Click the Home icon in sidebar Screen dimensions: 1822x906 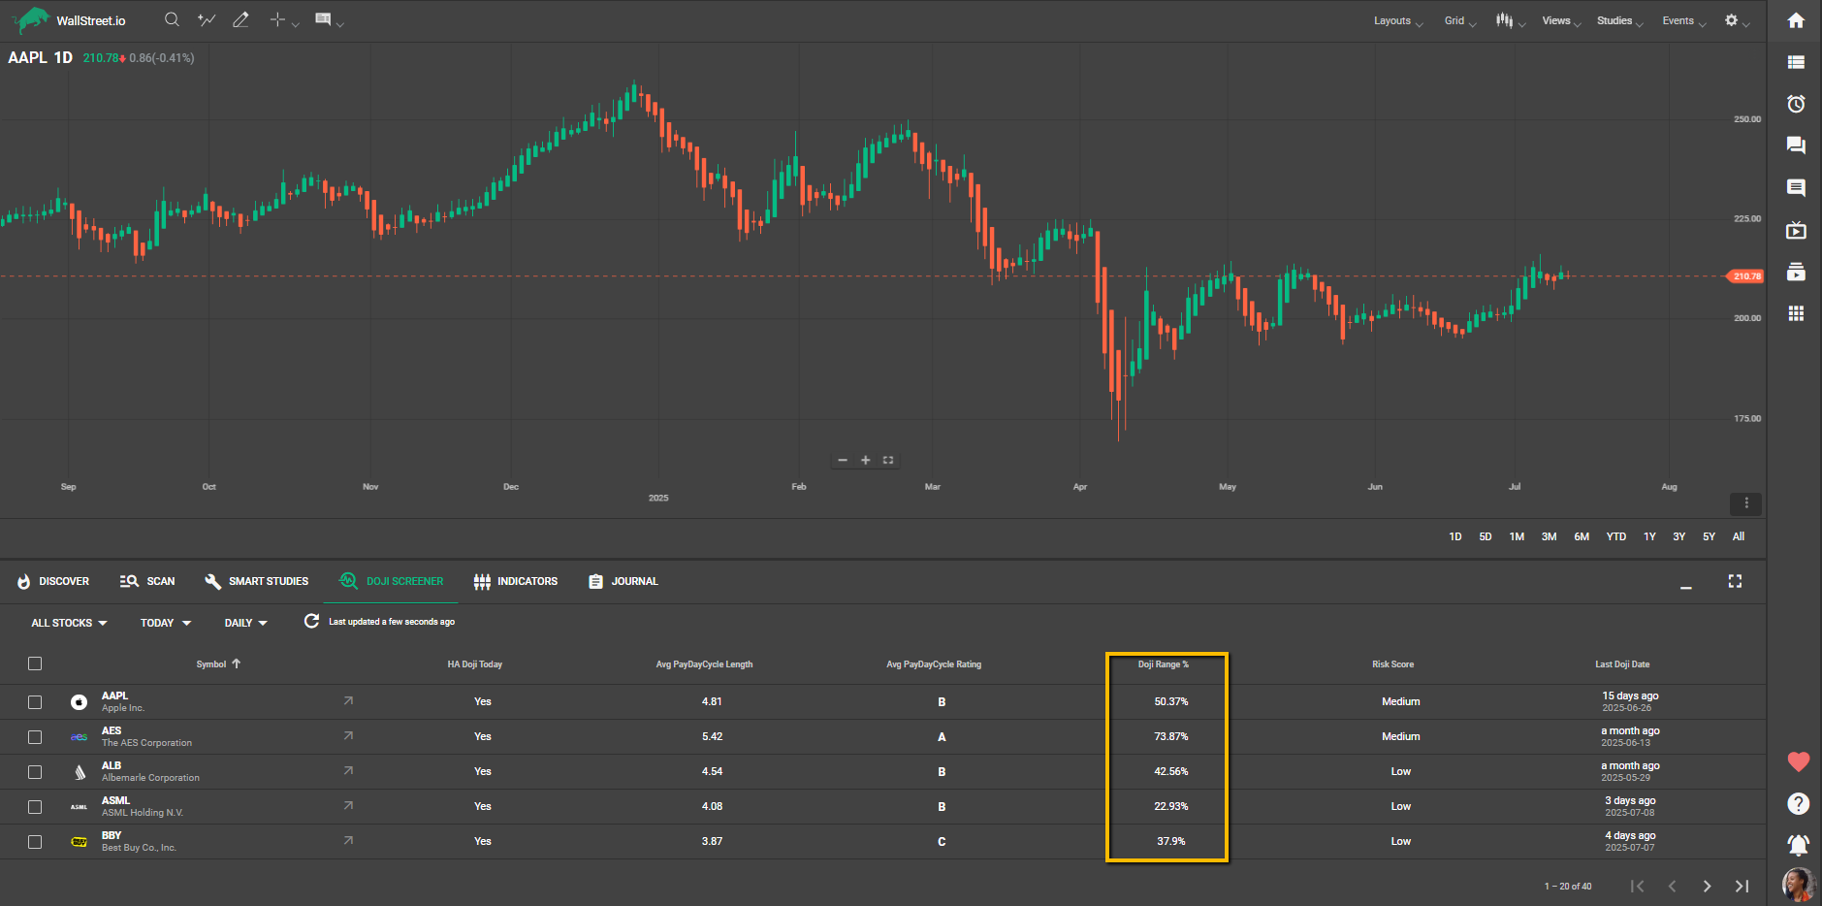coord(1796,20)
